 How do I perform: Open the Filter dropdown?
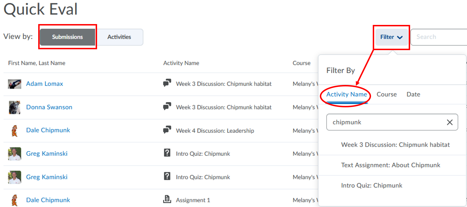tap(391, 37)
